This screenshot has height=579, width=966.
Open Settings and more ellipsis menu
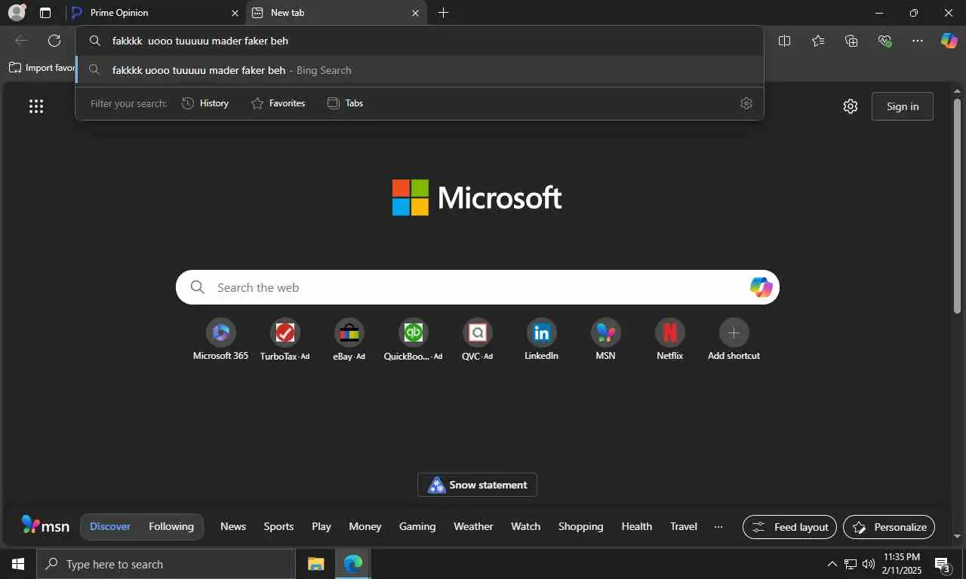click(918, 41)
